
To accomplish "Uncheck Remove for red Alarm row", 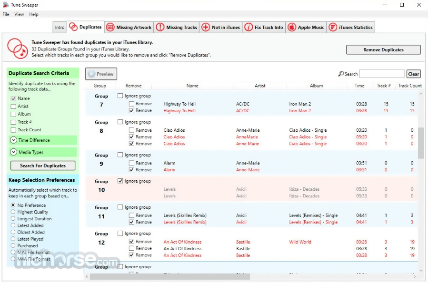I will tap(131, 170).
